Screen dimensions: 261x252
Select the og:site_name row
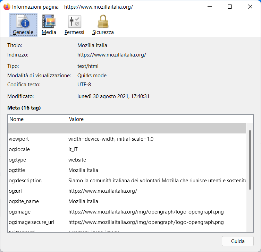click(x=127, y=201)
